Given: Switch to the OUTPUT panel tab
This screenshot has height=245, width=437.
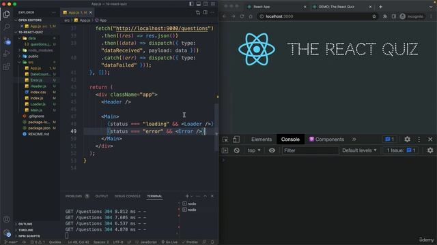Looking at the screenshot, I should (x=102, y=196).
